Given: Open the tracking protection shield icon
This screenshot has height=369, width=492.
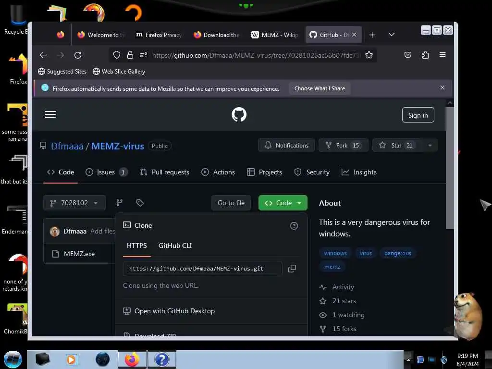Looking at the screenshot, I should click(117, 55).
